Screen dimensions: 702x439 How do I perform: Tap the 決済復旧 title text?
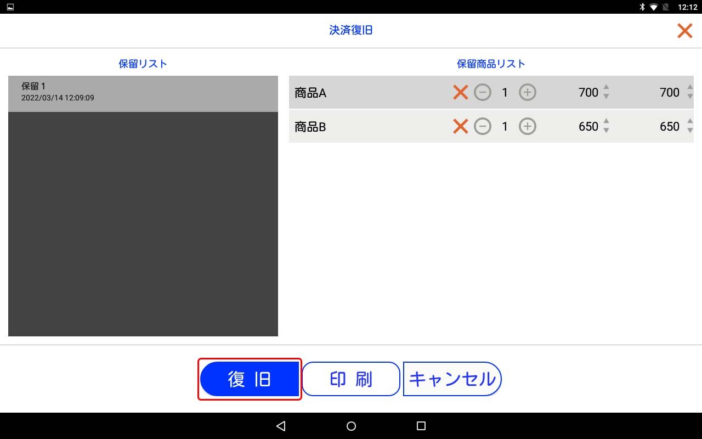[x=351, y=30]
